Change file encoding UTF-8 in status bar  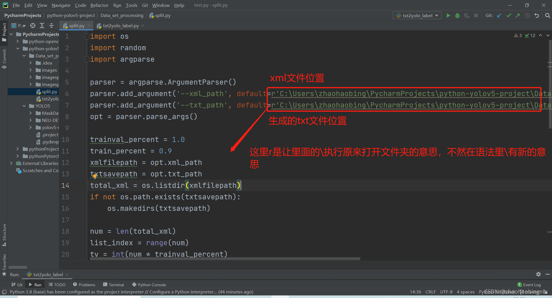446,292
